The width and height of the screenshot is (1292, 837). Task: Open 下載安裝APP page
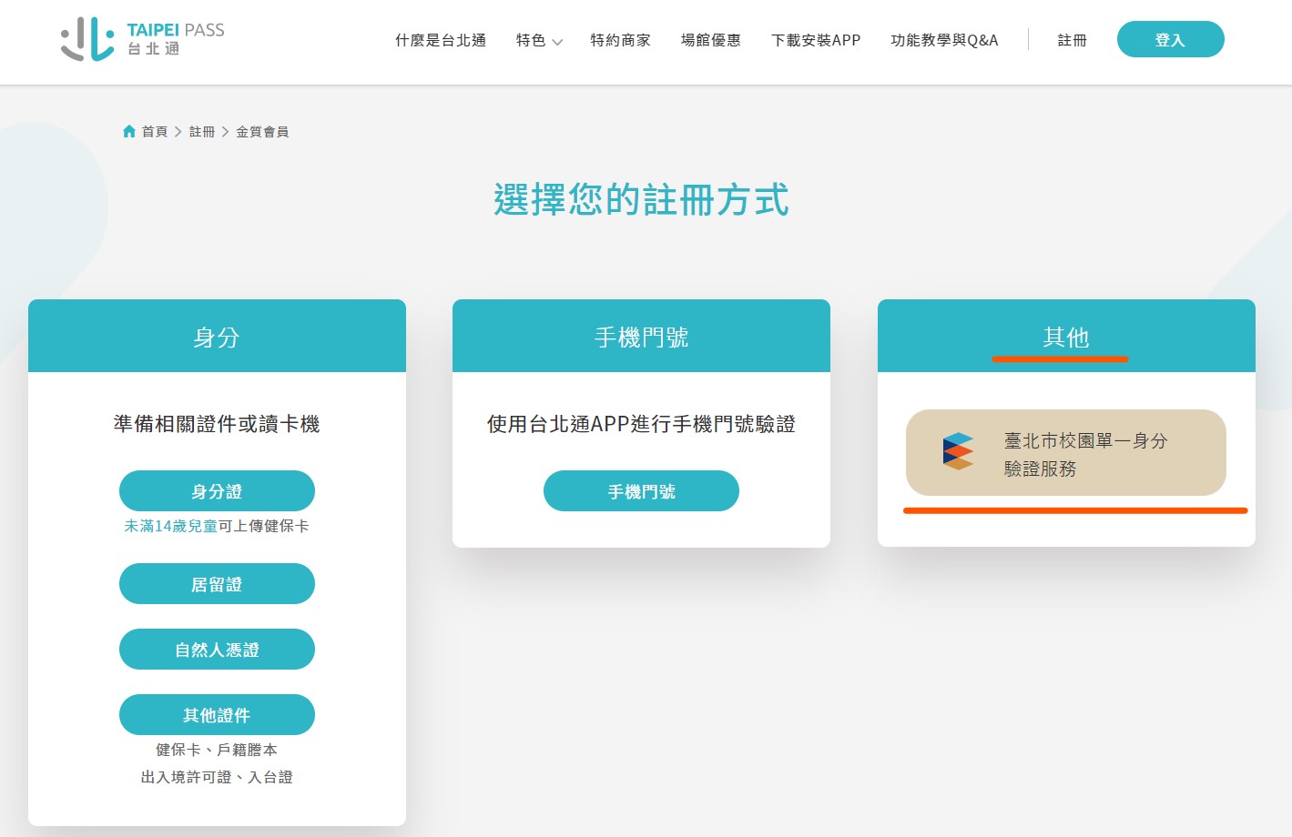point(815,40)
